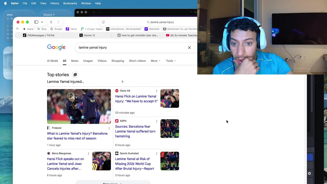The height and width of the screenshot is (184, 327).
Task: Click the Top stories collection icon
Action: point(75,75)
